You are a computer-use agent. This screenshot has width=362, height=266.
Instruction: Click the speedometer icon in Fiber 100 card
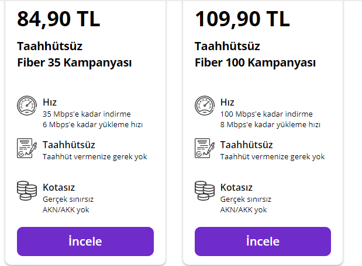pos(205,106)
